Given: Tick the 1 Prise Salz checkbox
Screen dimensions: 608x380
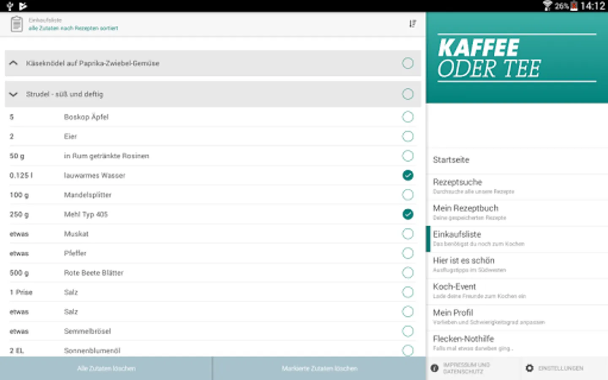Looking at the screenshot, I should 408,292.
